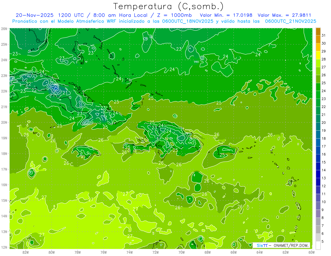
Task: Pick the light gray swatch between 5 and 6
Action: click(x=318, y=237)
